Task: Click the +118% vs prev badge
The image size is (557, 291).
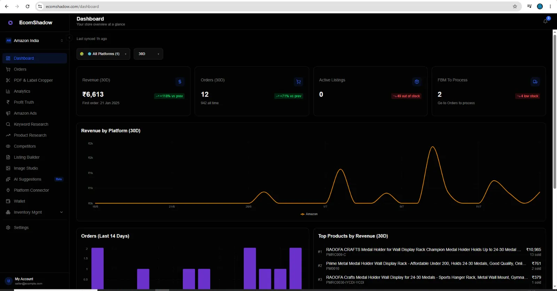Action: click(169, 96)
